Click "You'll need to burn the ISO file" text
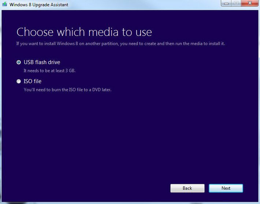 67,90
